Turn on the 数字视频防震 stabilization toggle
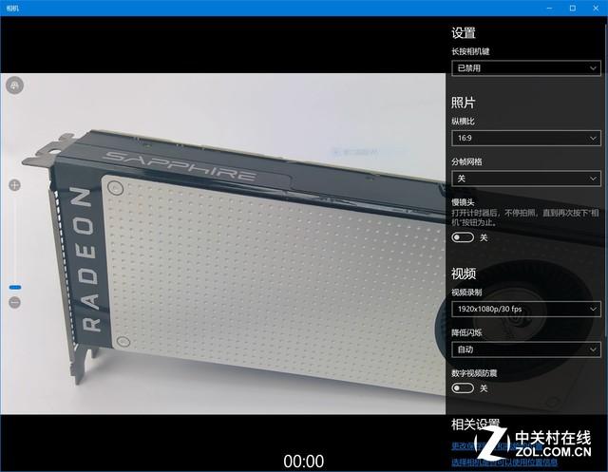Viewport: 608px width, 472px height. 463,388
